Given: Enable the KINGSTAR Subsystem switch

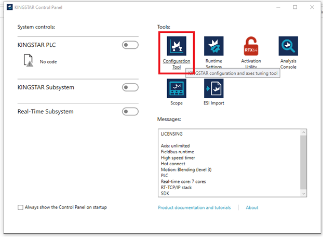Looking at the screenshot, I should click(130, 87).
